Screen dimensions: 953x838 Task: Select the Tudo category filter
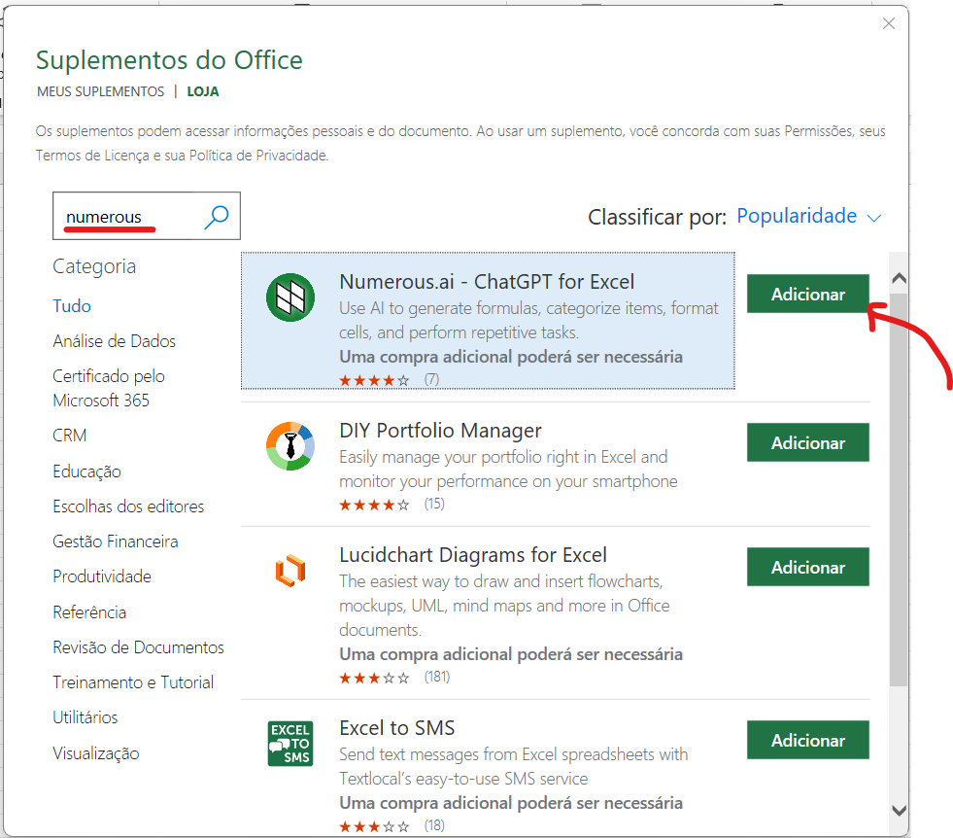[x=71, y=305]
